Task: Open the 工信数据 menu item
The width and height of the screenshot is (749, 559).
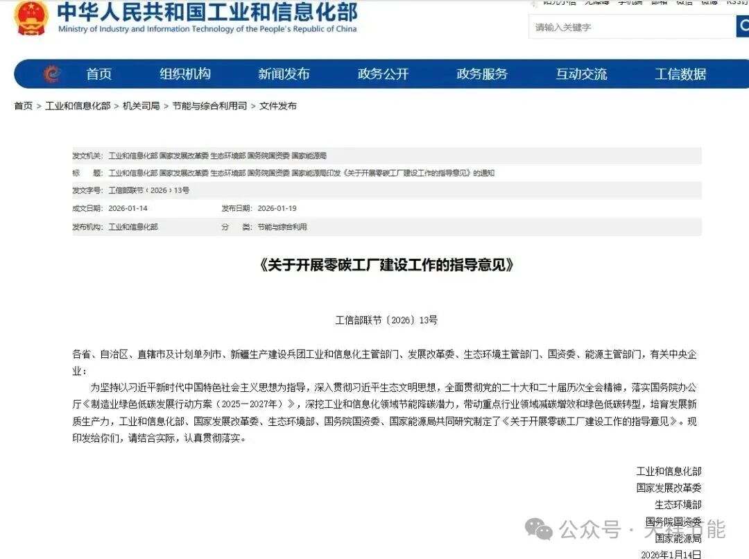Action: coord(680,74)
